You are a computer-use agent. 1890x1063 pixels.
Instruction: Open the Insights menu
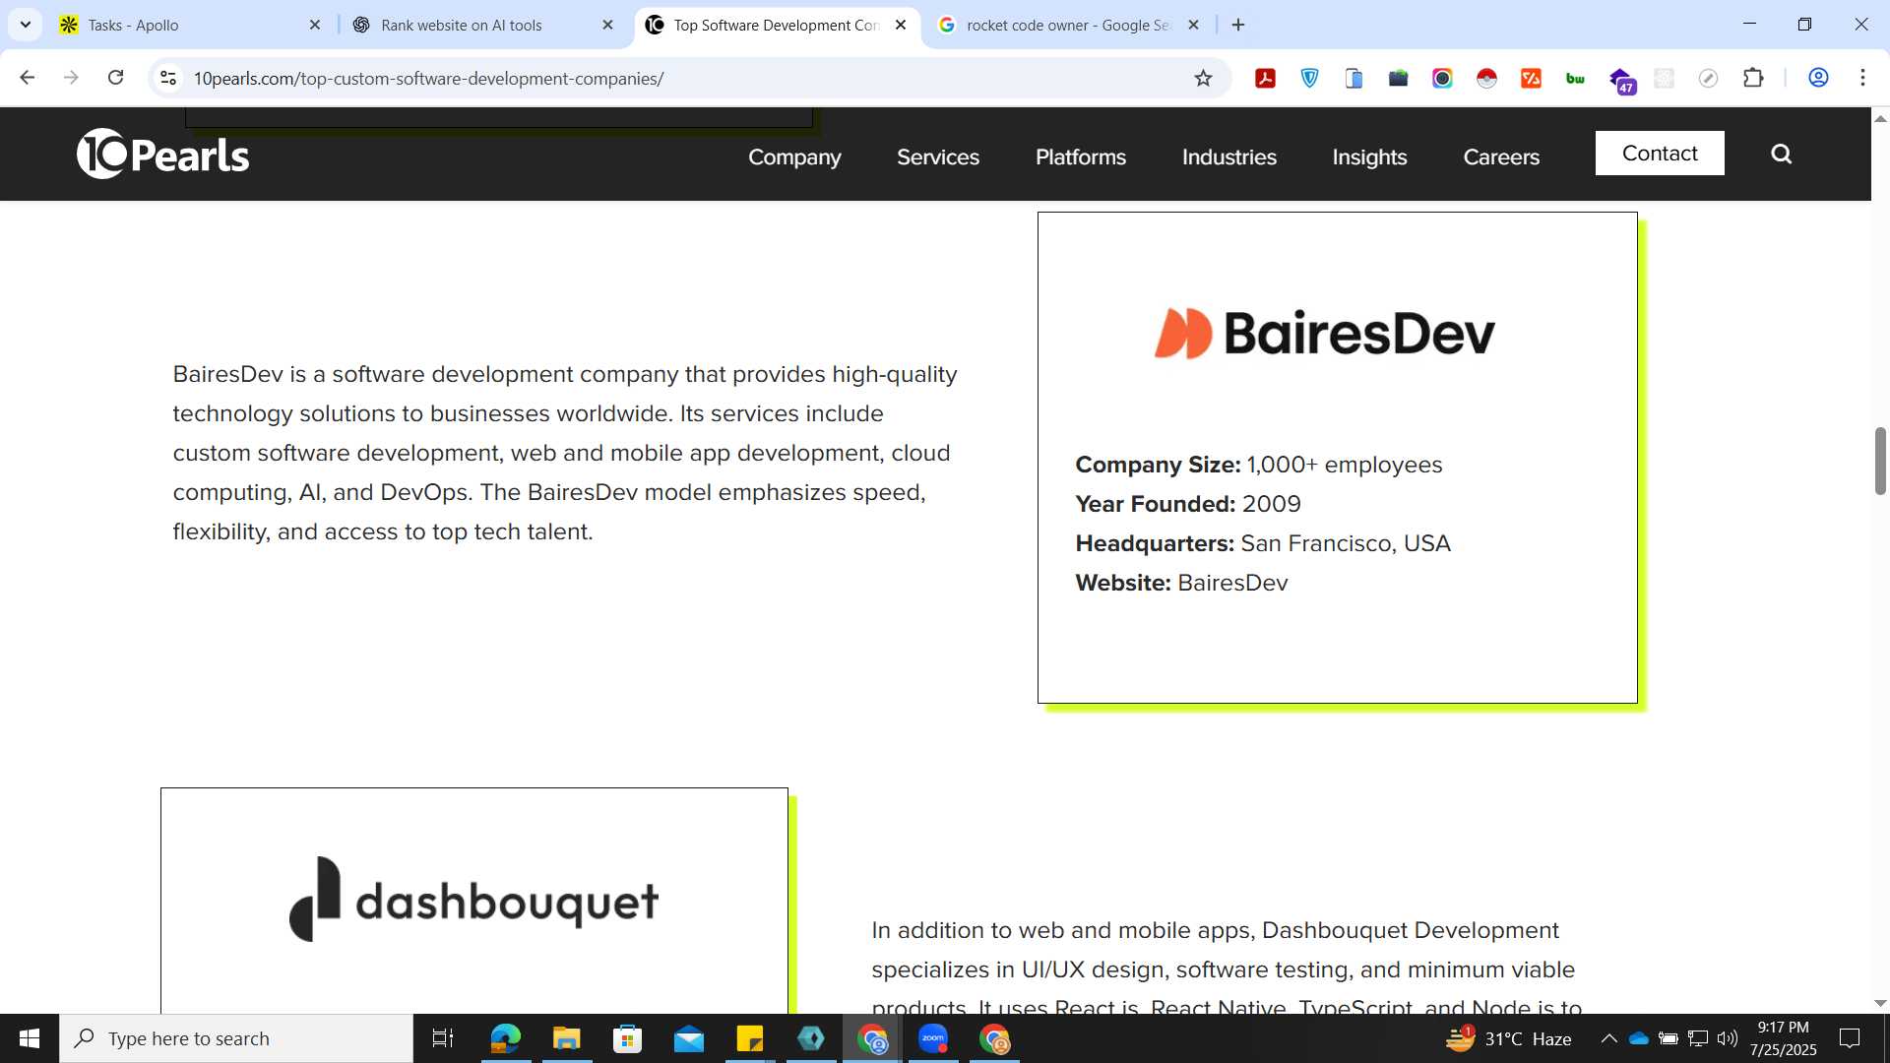[1369, 156]
